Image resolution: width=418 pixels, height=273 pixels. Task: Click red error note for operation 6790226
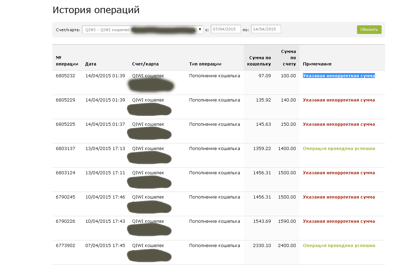pos(339,221)
